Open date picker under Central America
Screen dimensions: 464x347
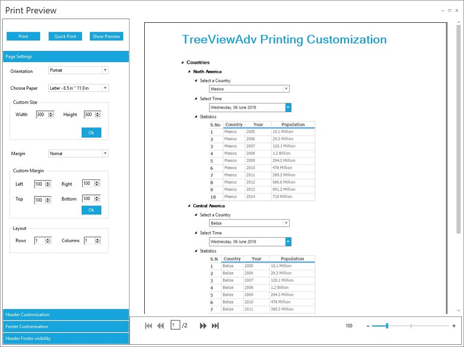(x=288, y=241)
